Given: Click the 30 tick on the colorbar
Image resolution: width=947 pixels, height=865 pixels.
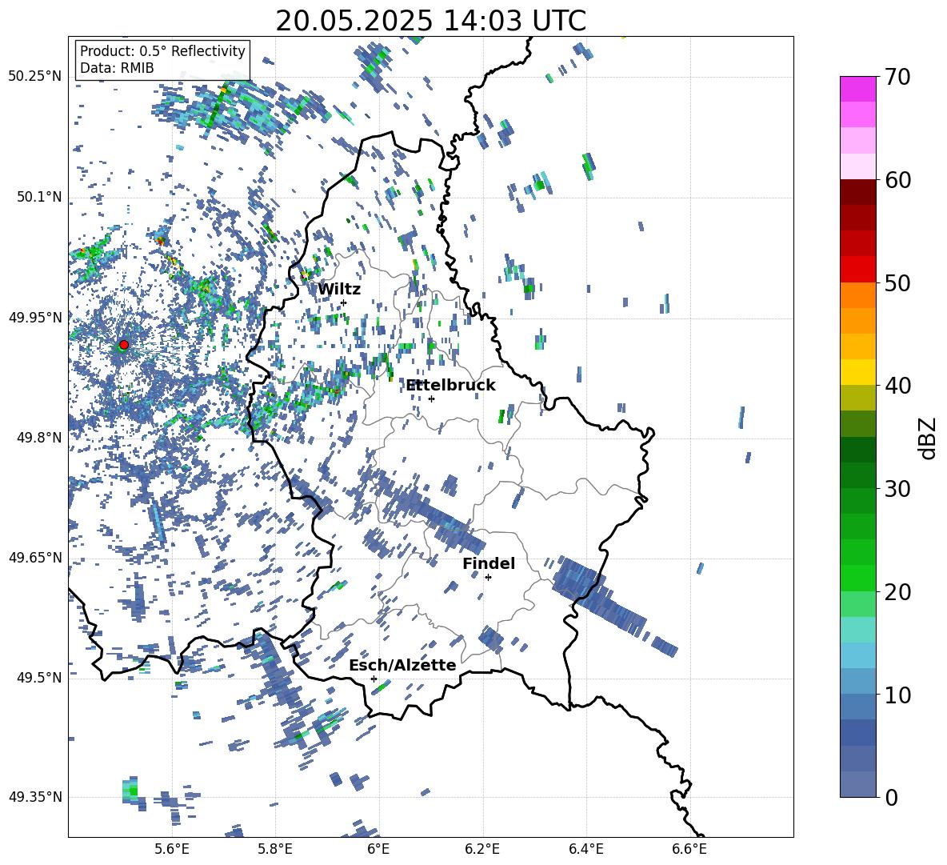Looking at the screenshot, I should (897, 489).
